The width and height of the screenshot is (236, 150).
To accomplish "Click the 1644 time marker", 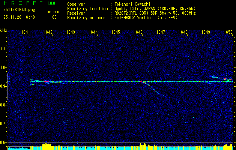I will (93, 32).
